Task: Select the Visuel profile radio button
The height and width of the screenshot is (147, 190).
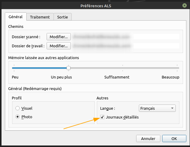Action: tap(18, 108)
